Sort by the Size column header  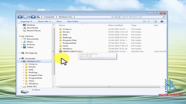click(x=156, y=25)
